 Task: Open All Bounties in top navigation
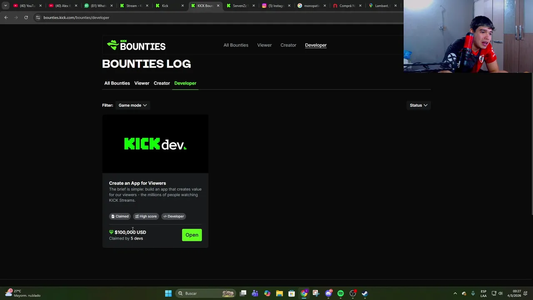tap(236, 45)
